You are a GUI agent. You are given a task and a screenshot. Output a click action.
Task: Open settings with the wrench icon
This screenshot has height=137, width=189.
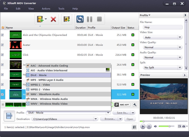pos(135,105)
